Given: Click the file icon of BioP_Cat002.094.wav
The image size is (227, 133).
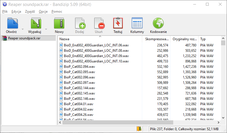Looking at the screenshot, I should click(61, 66).
